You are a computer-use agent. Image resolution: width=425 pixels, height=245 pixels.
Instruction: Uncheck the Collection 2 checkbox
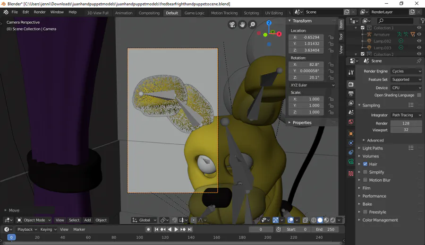363,54
